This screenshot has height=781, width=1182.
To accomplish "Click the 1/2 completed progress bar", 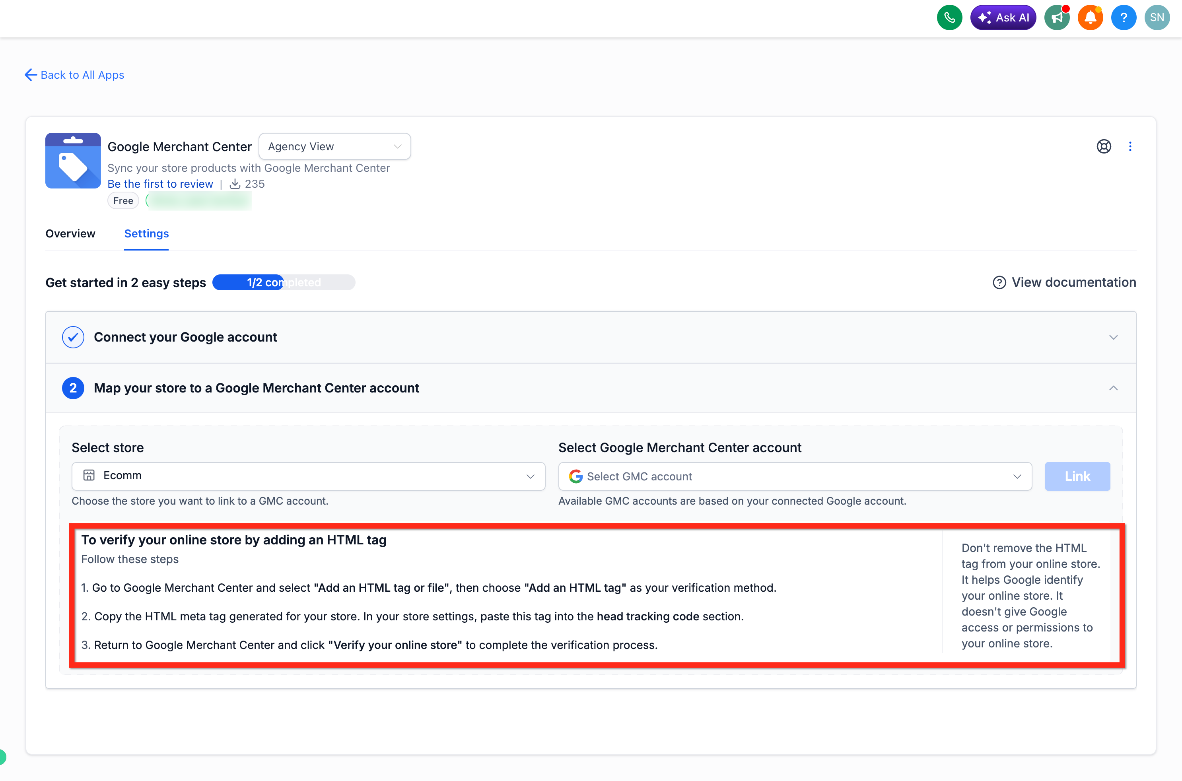I will tap(284, 282).
